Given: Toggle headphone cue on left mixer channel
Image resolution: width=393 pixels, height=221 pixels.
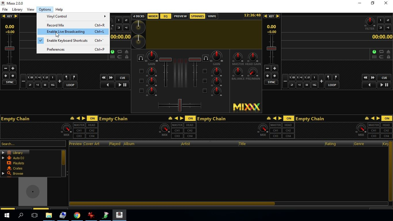Looking at the screenshot, I should tap(141, 58).
